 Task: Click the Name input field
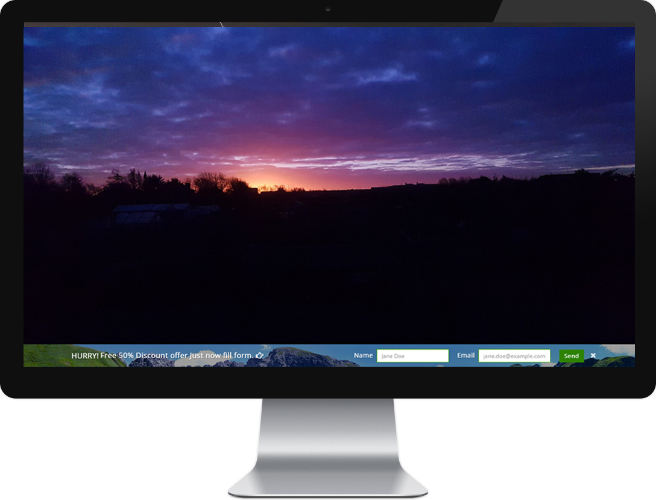(x=412, y=356)
